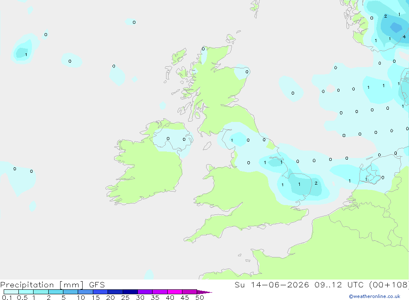Click the '40' legend scale label
Viewport: 409px width, 300px height.
point(170,298)
